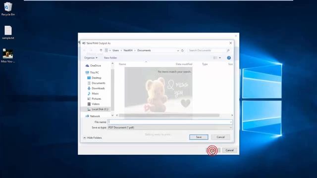Open Pictures folder in navigation pane

96,99
